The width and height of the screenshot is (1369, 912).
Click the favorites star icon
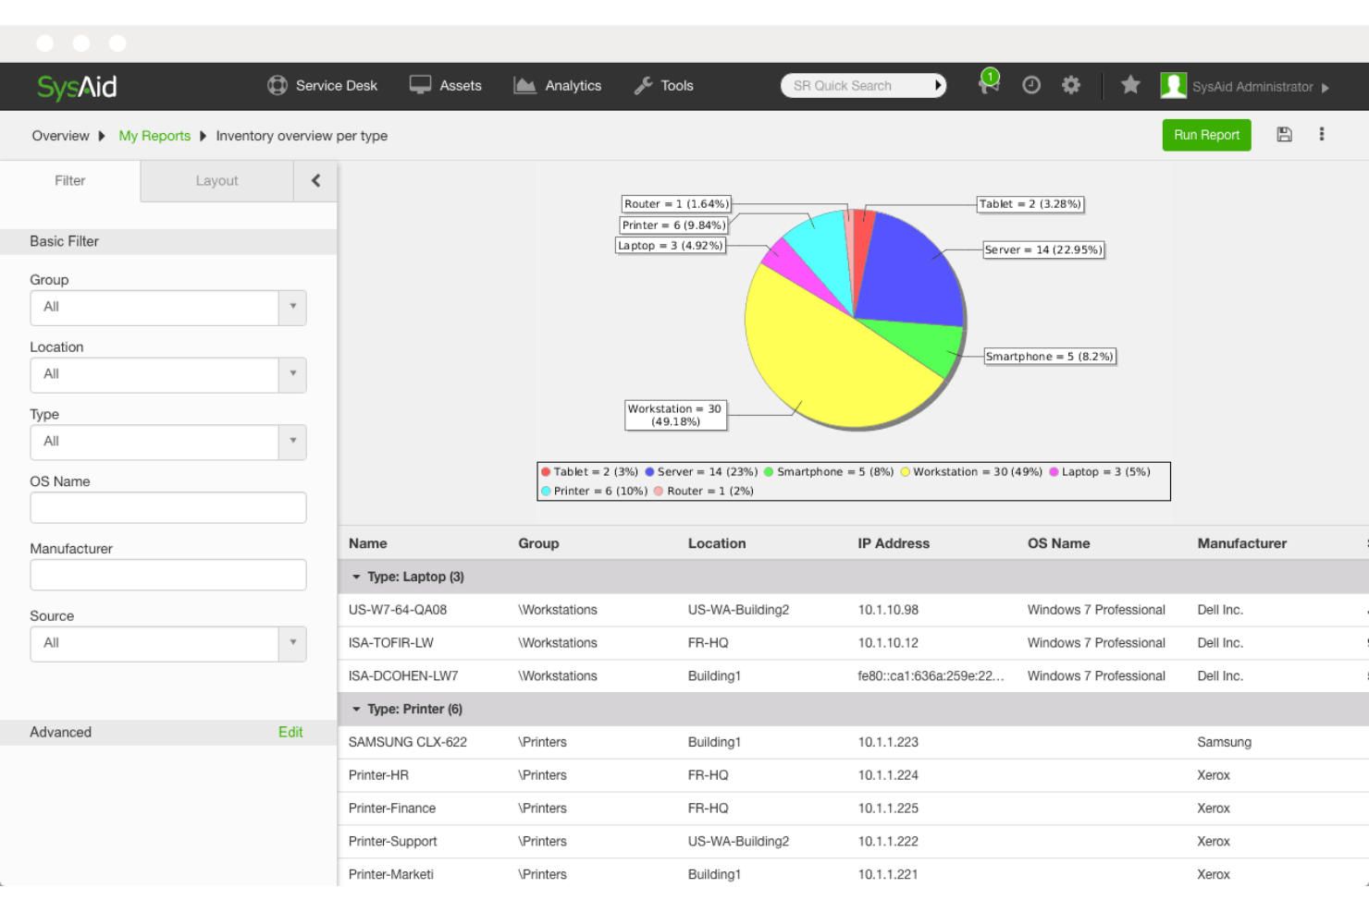tap(1130, 85)
